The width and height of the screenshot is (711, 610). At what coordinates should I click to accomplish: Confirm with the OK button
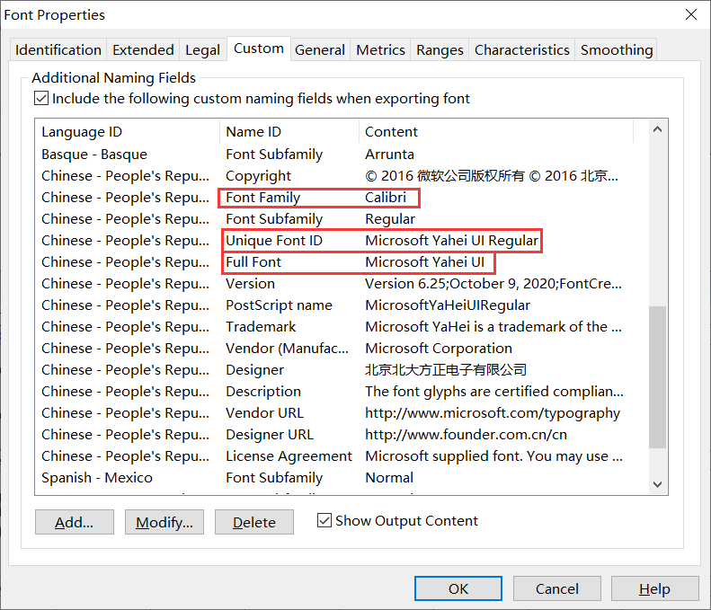(x=458, y=588)
